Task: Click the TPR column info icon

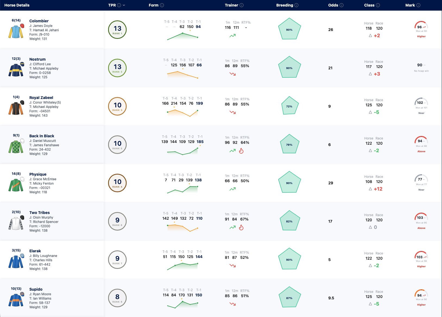Action: pyautogui.click(x=119, y=5)
